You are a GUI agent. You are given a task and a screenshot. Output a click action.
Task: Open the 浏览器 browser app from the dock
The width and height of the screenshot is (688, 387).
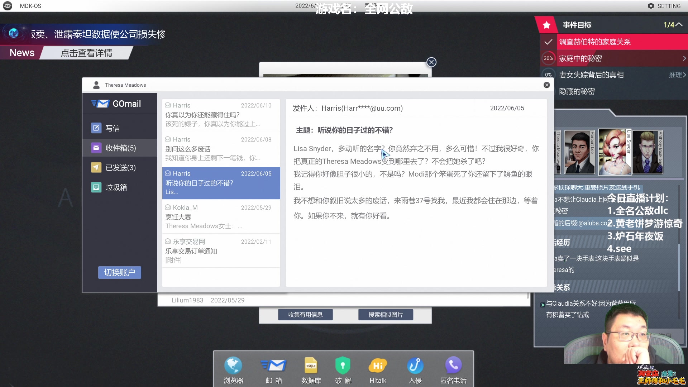[233, 365]
